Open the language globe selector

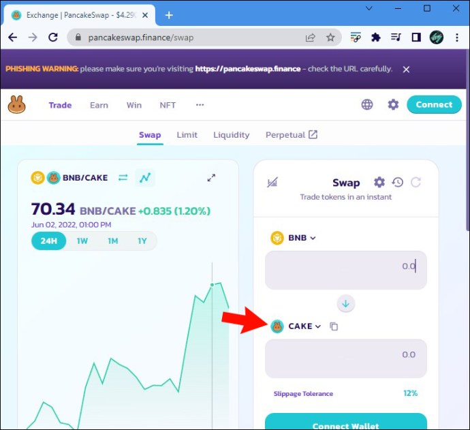[367, 105]
